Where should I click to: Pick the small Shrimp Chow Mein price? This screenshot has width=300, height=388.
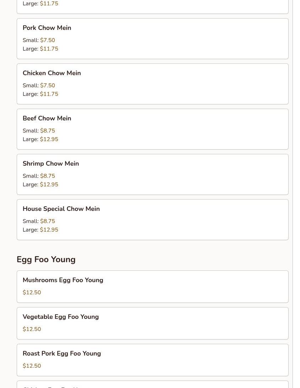click(x=47, y=176)
